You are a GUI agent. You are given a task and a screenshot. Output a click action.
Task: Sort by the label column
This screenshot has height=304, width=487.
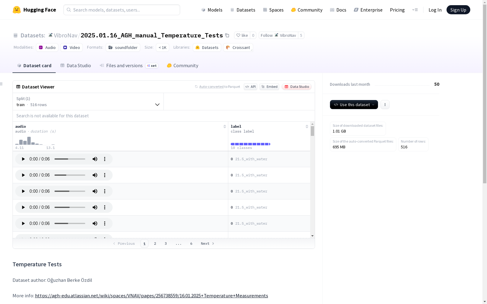click(307, 126)
